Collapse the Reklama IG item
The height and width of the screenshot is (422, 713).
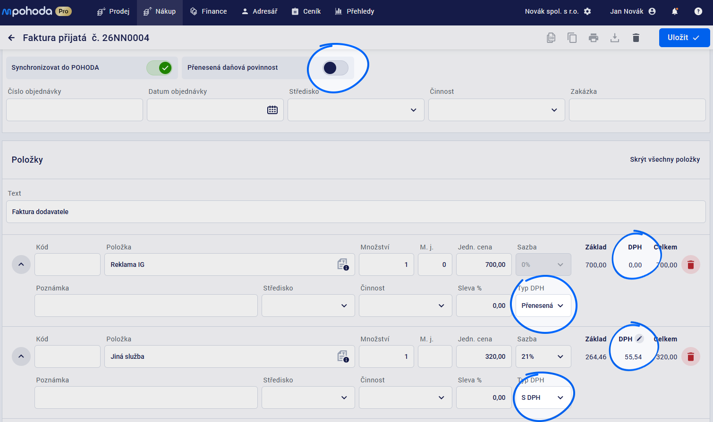21,265
